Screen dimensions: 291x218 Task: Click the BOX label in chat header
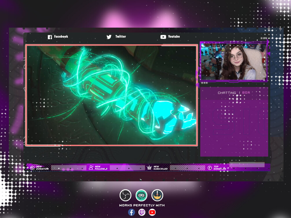pos(246,93)
